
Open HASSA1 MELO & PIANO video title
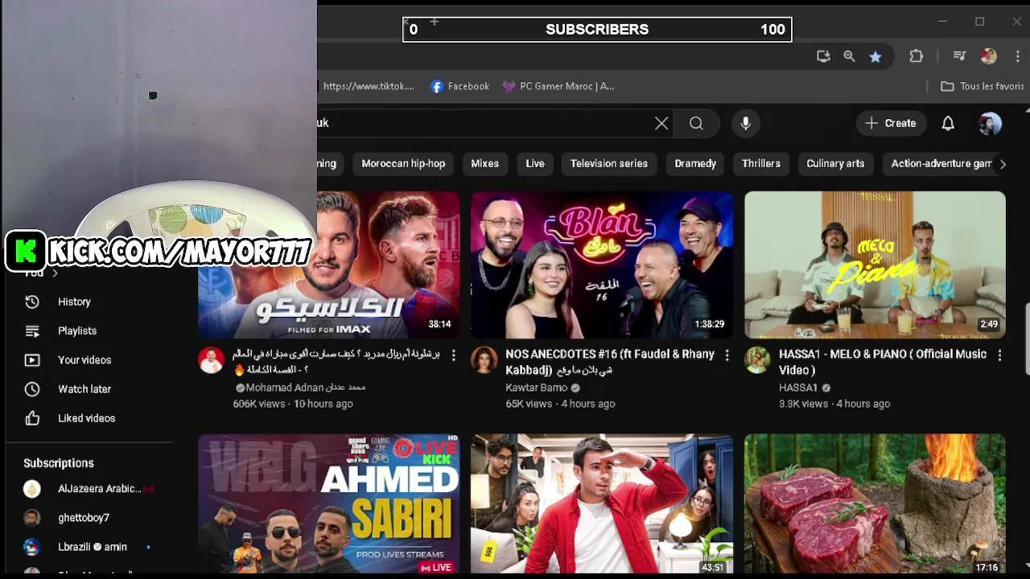pyautogui.click(x=883, y=362)
